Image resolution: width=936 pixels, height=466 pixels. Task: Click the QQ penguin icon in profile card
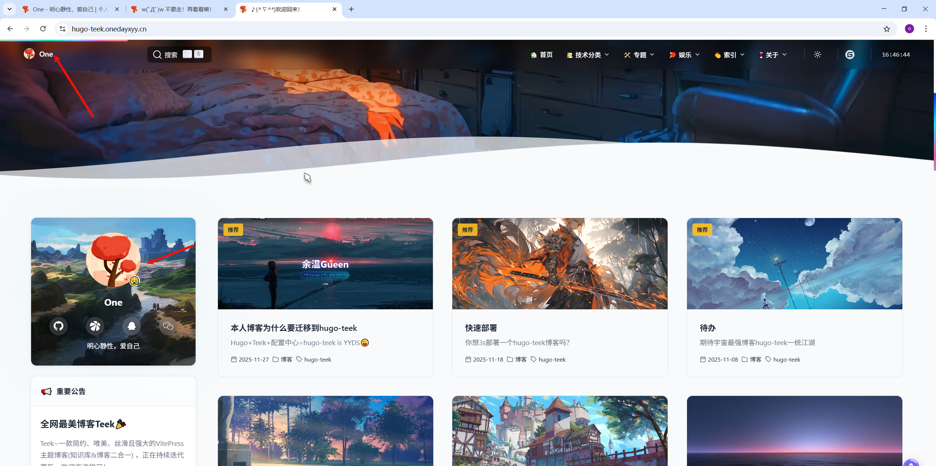click(132, 326)
